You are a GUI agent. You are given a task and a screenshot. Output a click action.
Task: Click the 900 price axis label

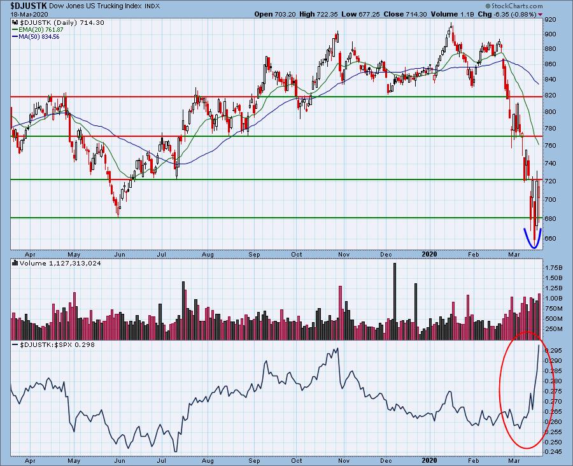[x=550, y=34]
